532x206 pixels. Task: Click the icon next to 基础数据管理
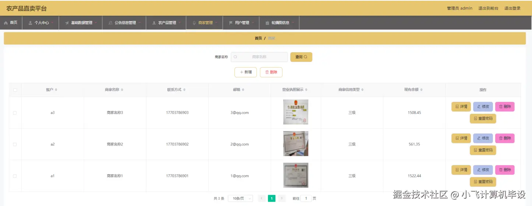point(67,23)
